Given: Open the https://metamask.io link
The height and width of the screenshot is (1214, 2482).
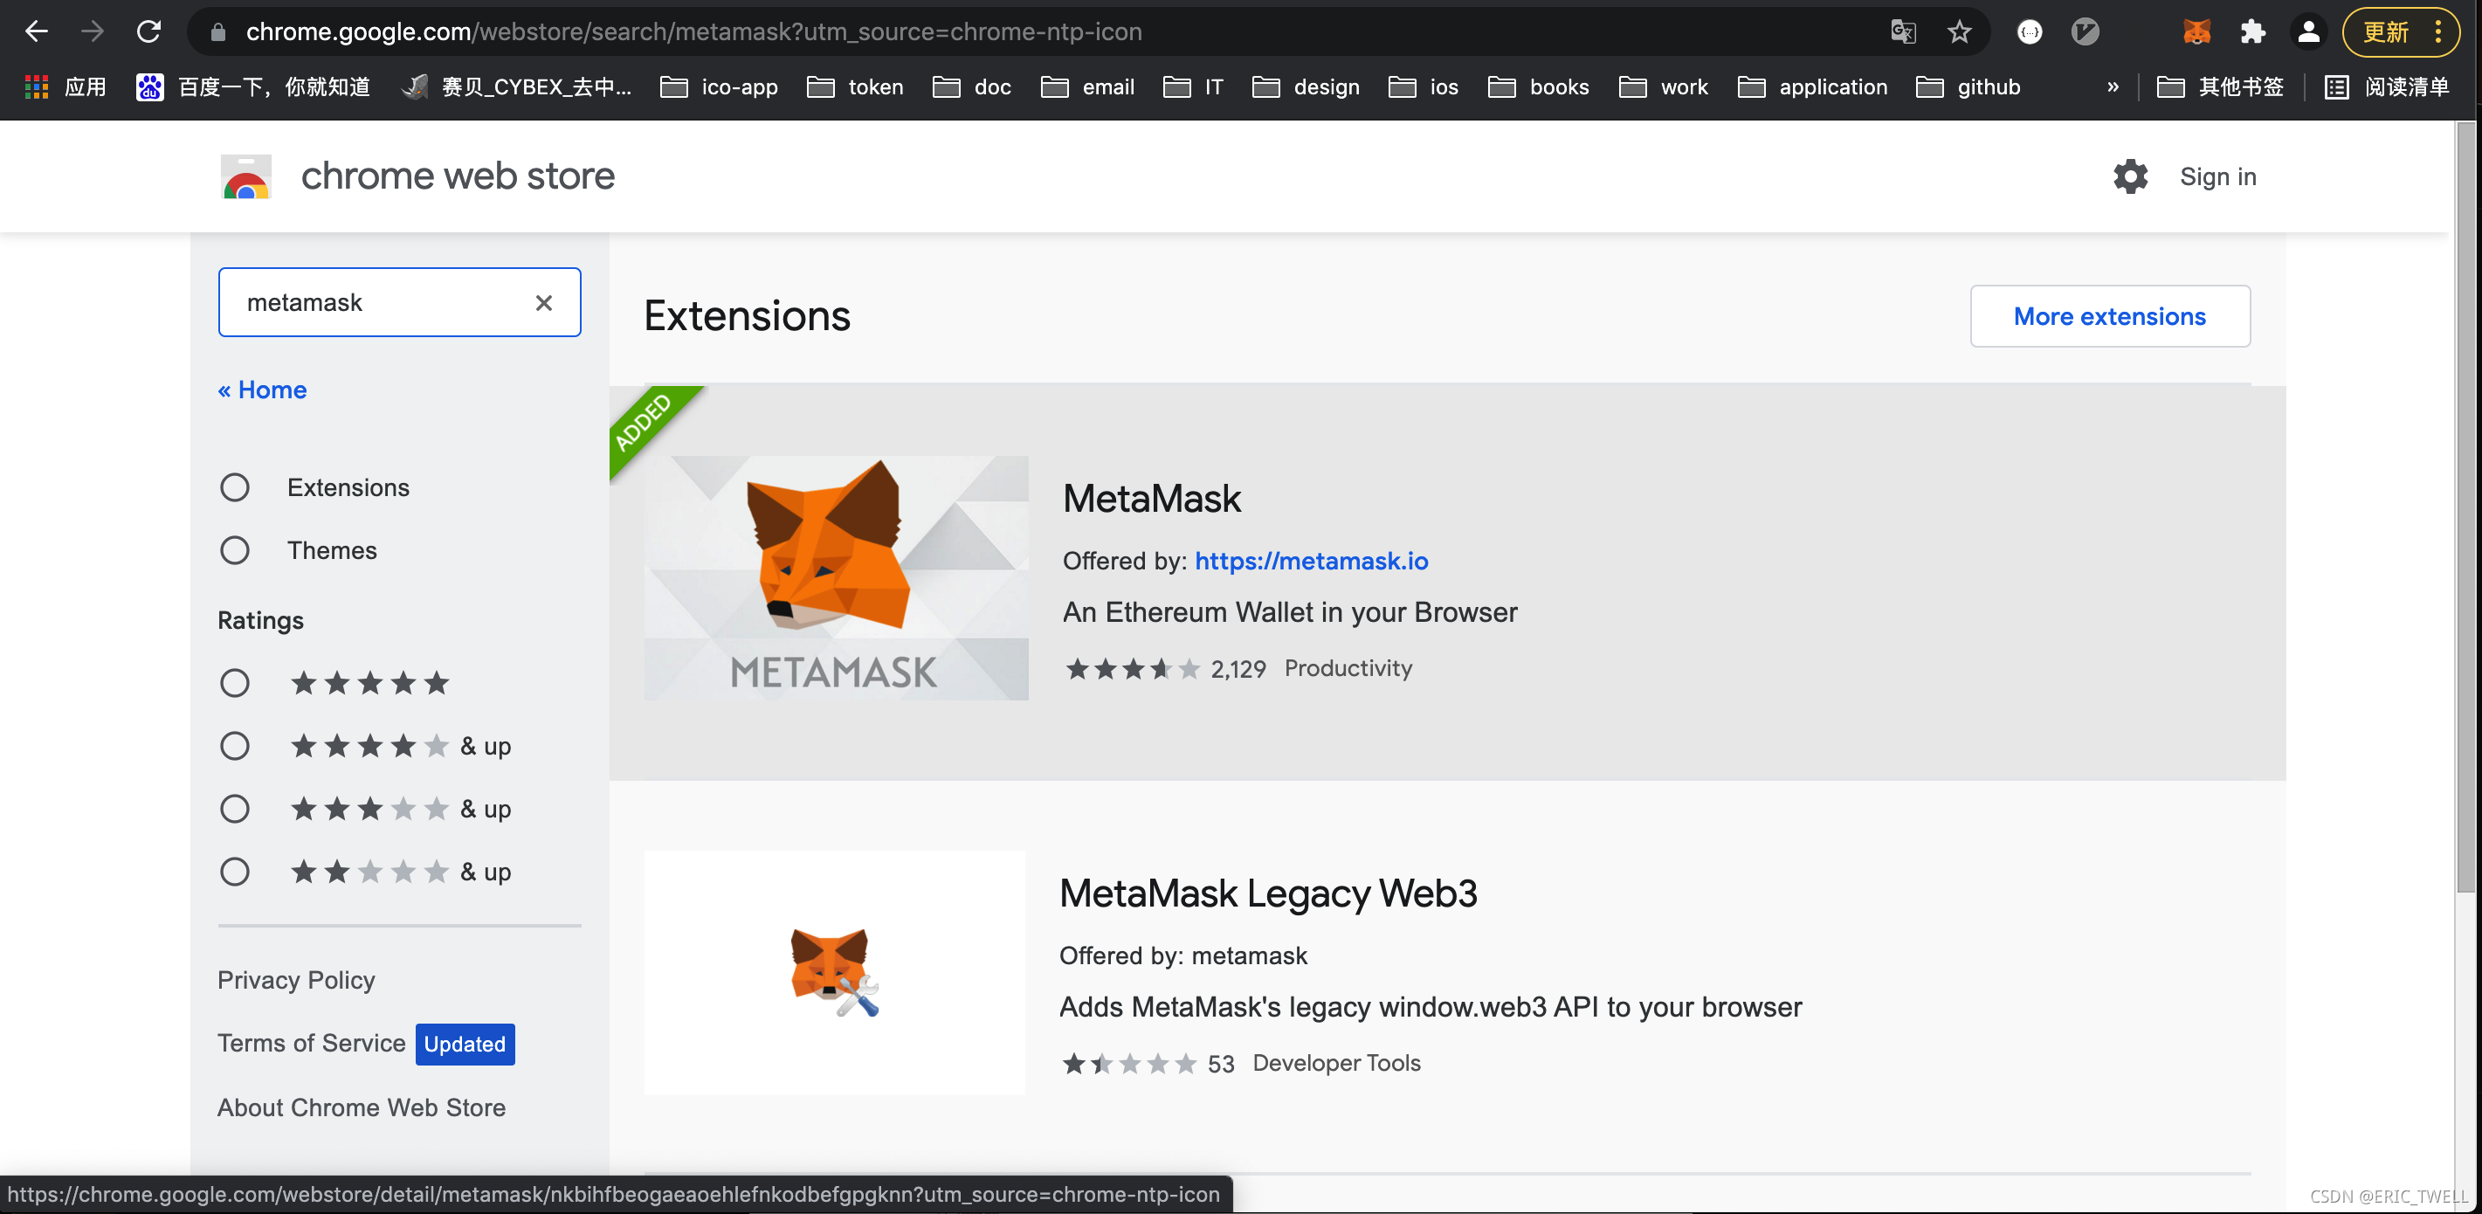Looking at the screenshot, I should tap(1312, 561).
